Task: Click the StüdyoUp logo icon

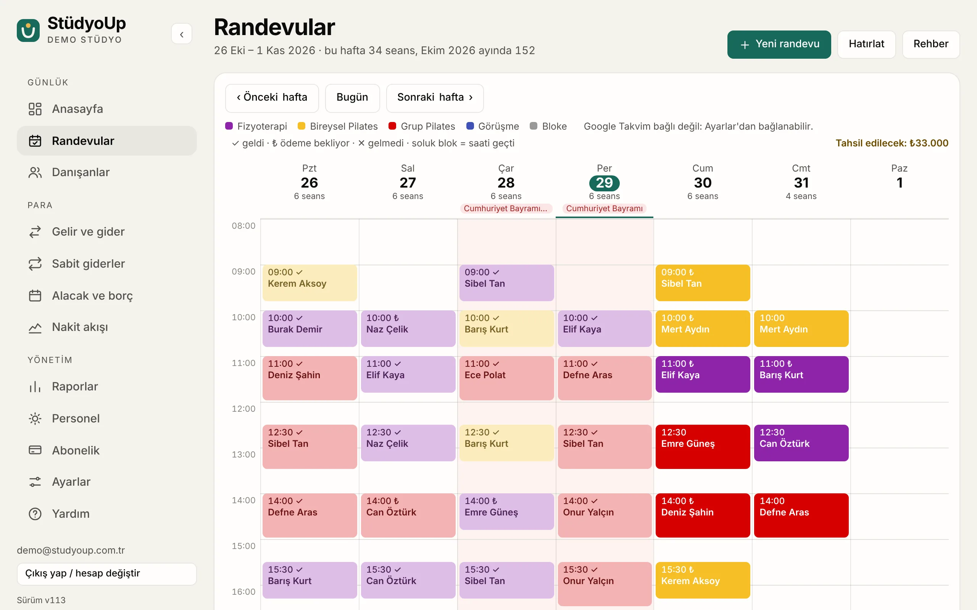Action: click(28, 30)
